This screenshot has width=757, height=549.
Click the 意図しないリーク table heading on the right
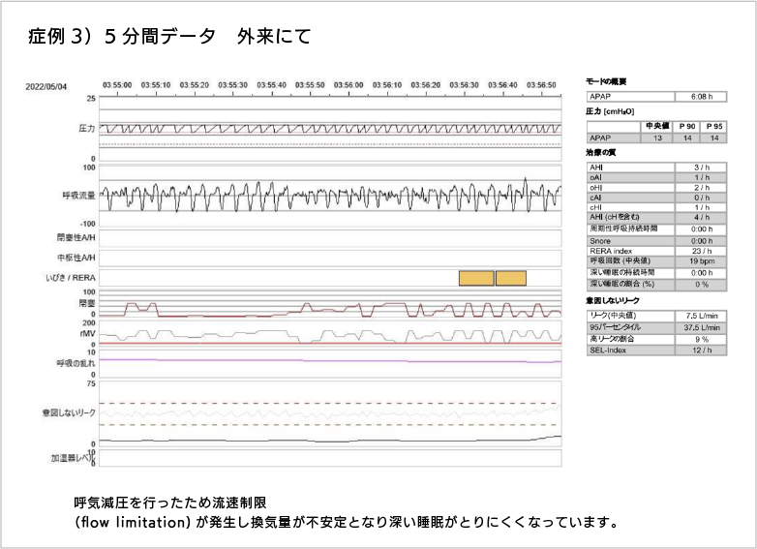[x=613, y=301]
